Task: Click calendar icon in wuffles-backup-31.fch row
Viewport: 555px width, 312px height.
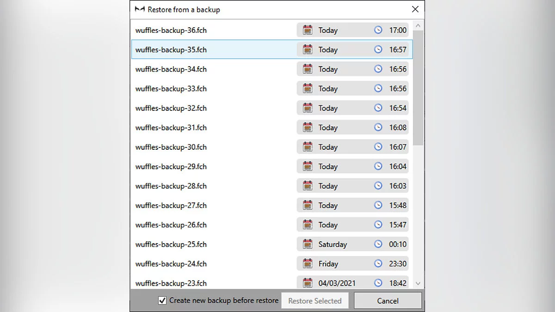Action: pyautogui.click(x=308, y=128)
